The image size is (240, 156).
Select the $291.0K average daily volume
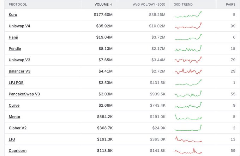coord(158,117)
